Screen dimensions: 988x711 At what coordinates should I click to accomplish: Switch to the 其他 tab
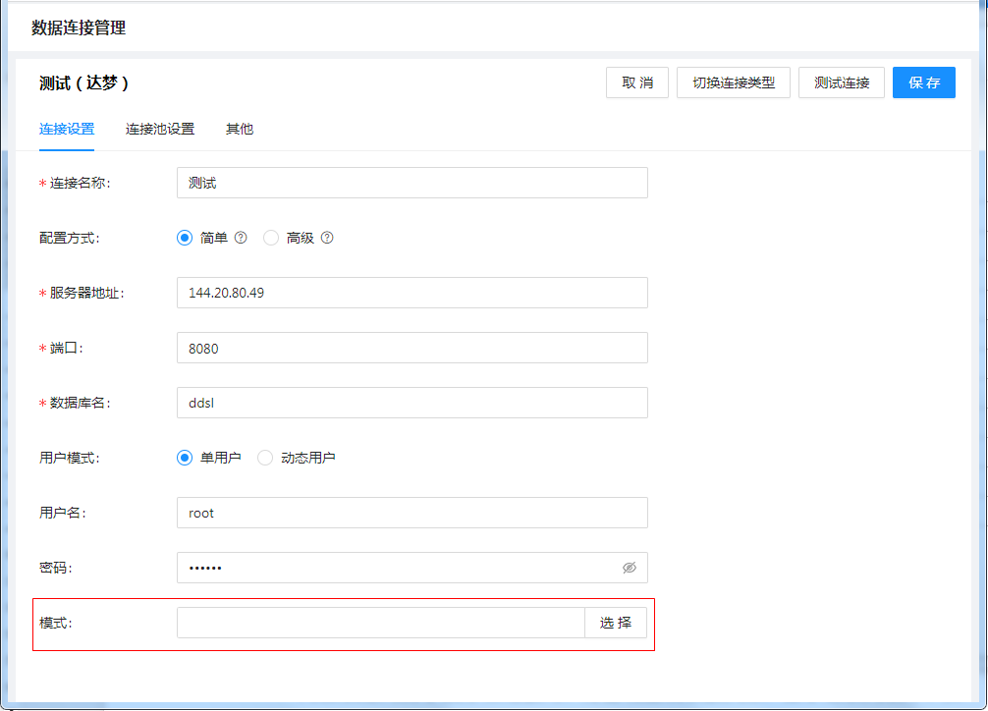[x=240, y=129]
